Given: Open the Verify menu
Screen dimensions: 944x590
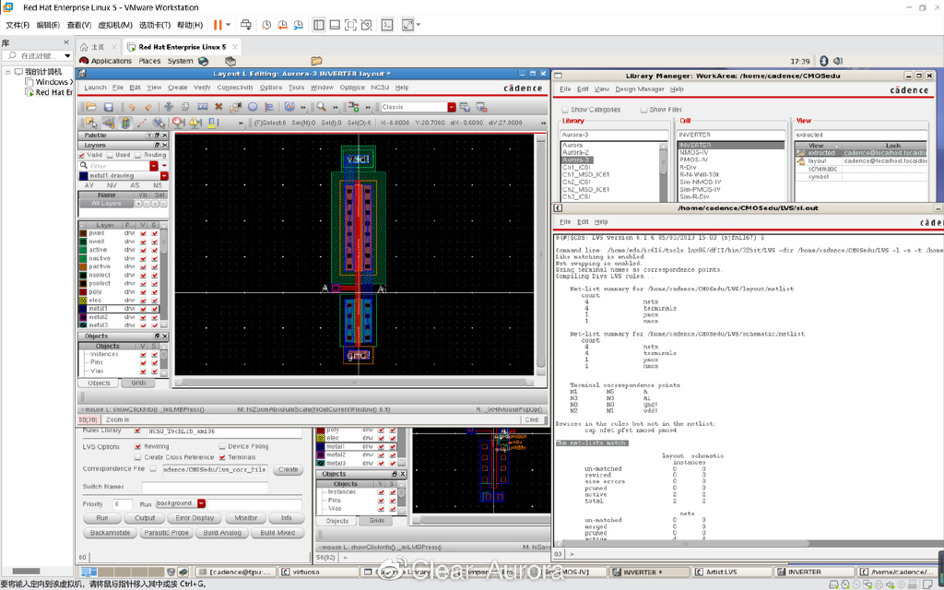Looking at the screenshot, I should [x=201, y=88].
